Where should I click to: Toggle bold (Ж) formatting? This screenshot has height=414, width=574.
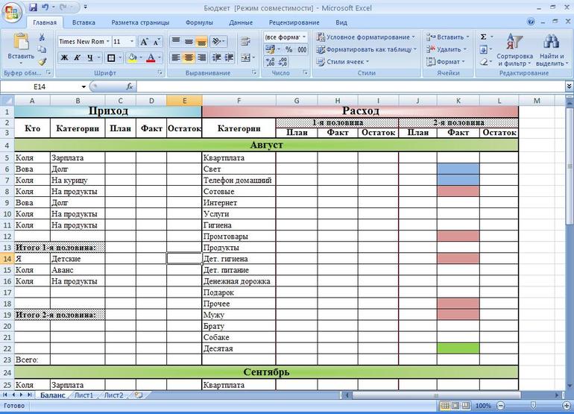[64, 58]
